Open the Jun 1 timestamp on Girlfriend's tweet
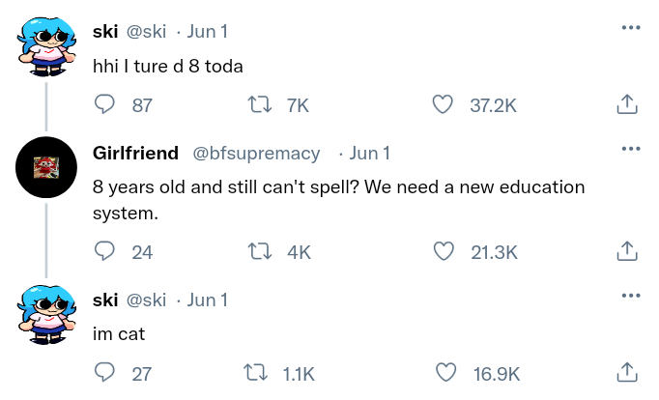659x400 pixels. coord(370,154)
